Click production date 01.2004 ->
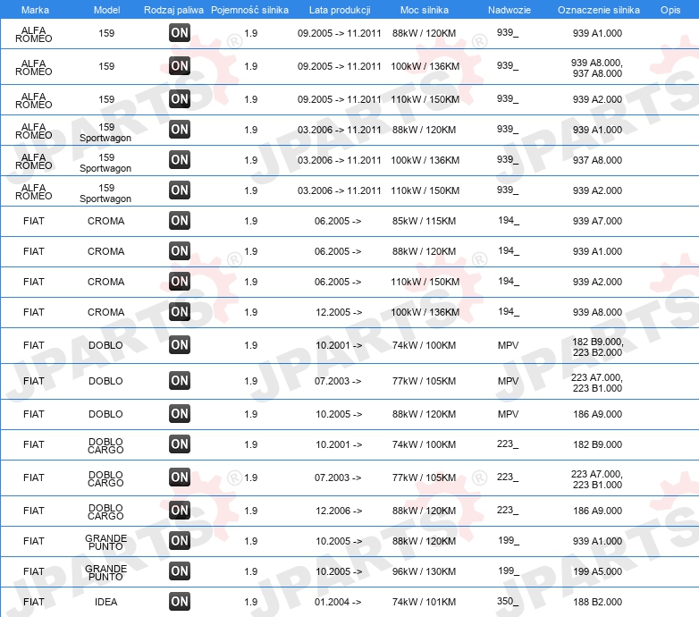The height and width of the screenshot is (617, 699). [338, 602]
